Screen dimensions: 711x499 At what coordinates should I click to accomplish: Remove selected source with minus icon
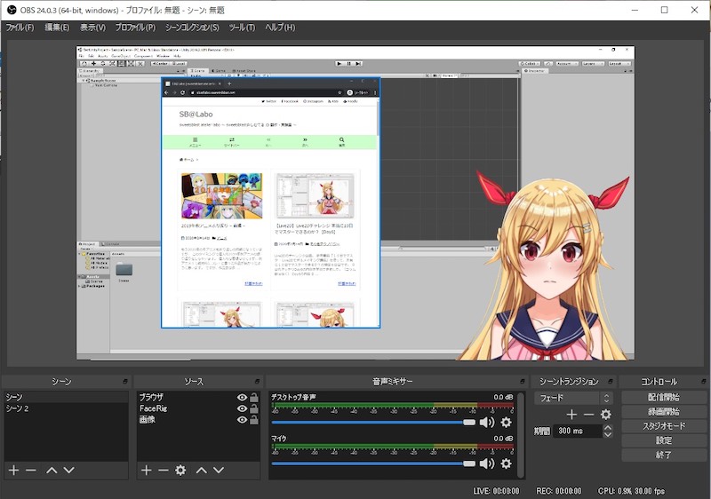164,470
